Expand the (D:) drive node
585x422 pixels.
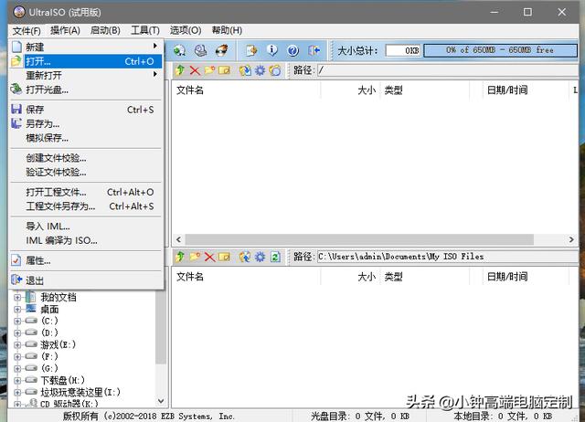(x=17, y=332)
